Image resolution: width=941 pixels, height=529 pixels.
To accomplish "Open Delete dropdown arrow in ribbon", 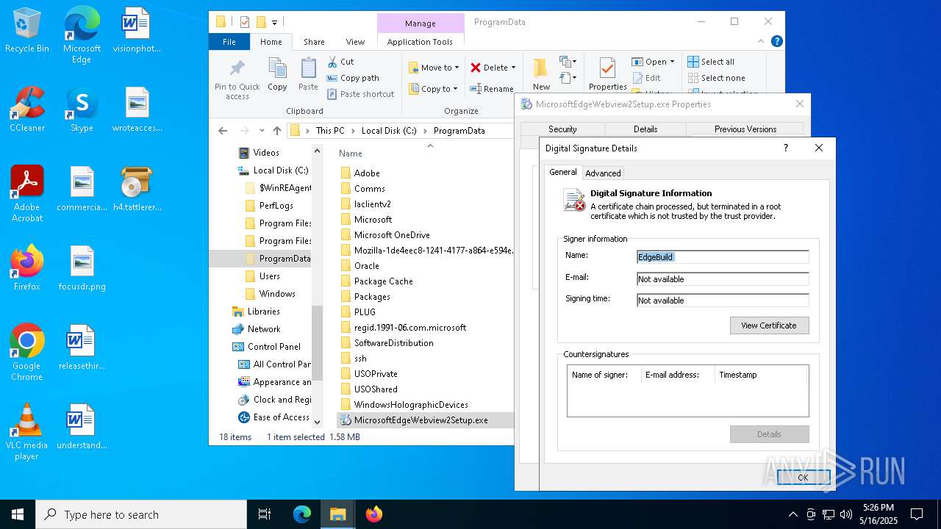I will pos(513,68).
